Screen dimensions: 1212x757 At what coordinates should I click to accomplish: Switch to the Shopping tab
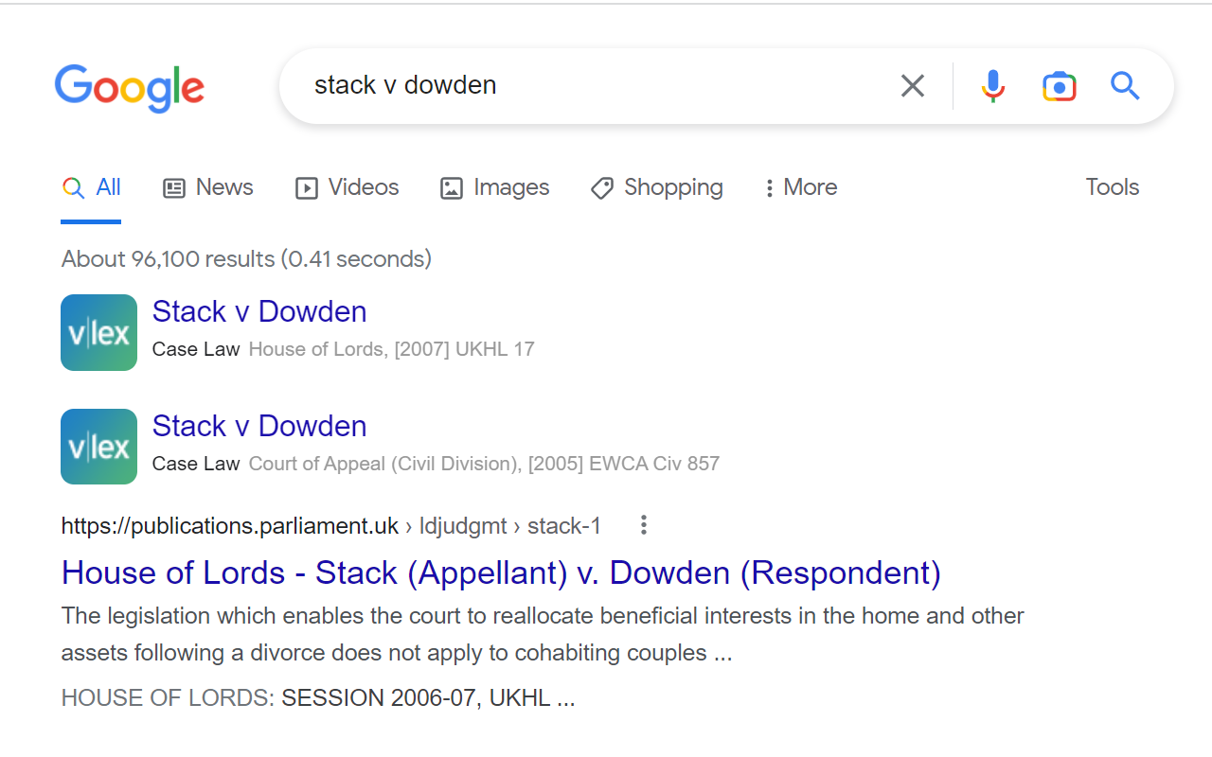point(657,187)
